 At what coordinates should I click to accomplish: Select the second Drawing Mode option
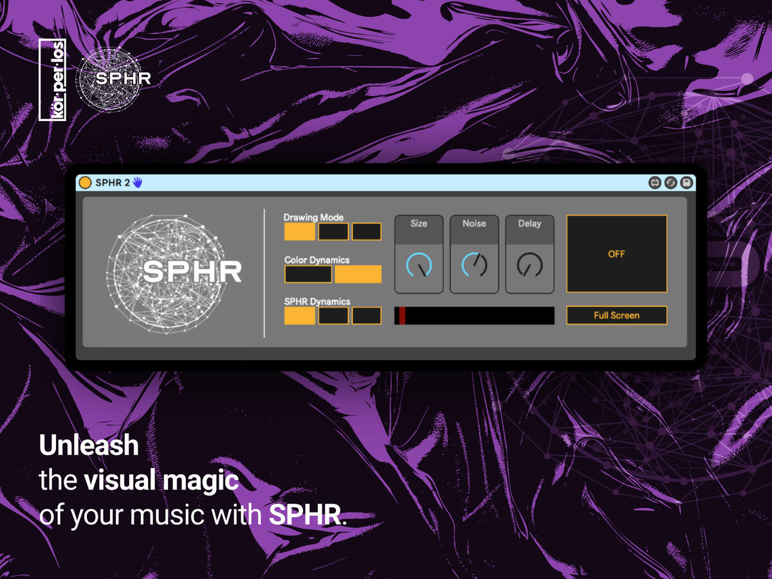333,232
